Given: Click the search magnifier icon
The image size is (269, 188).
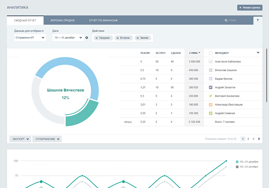Looking at the screenshot, I should [x=226, y=20].
